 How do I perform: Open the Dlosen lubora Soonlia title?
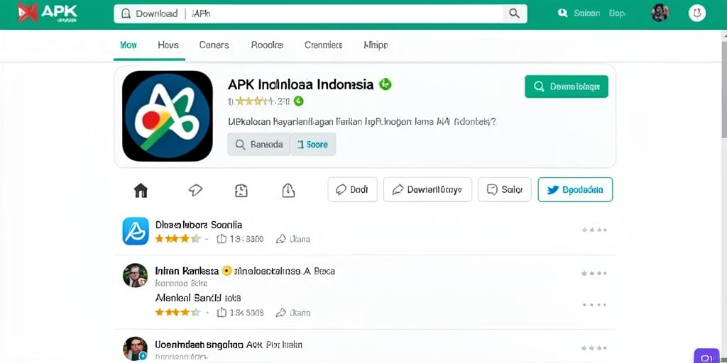click(x=199, y=225)
